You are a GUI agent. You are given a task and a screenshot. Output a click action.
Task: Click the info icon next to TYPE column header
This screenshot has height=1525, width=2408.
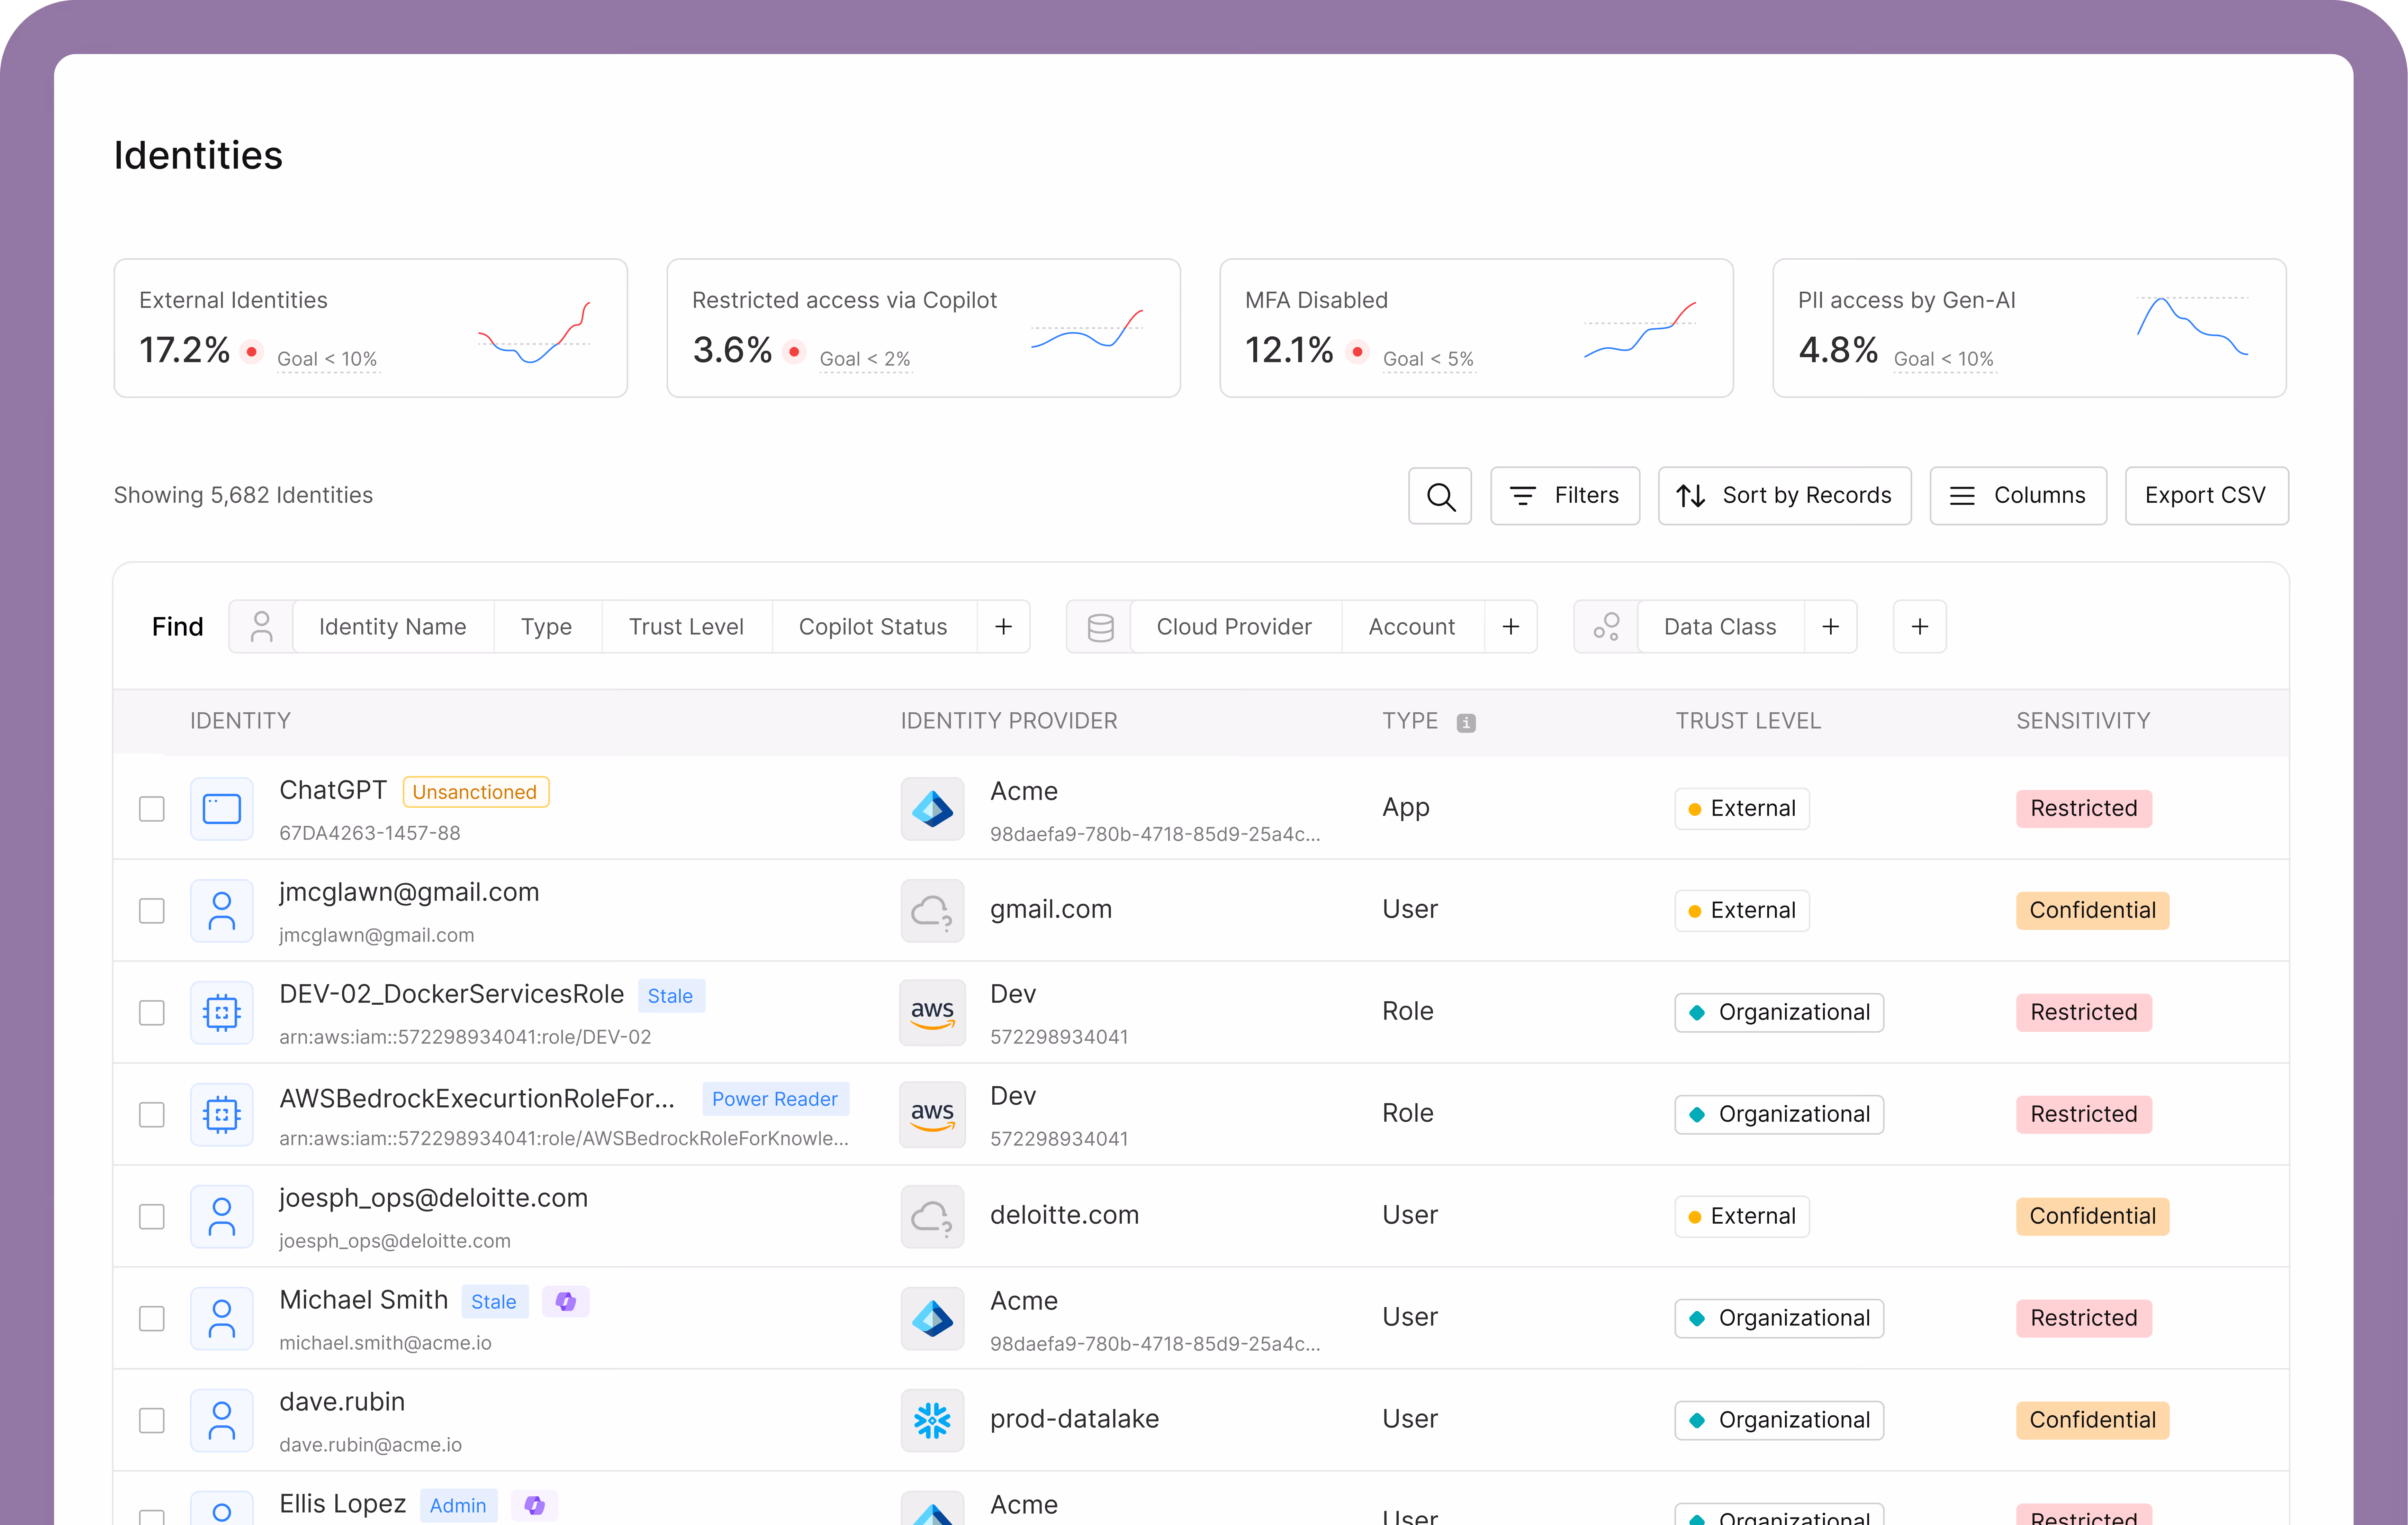pos(1466,722)
